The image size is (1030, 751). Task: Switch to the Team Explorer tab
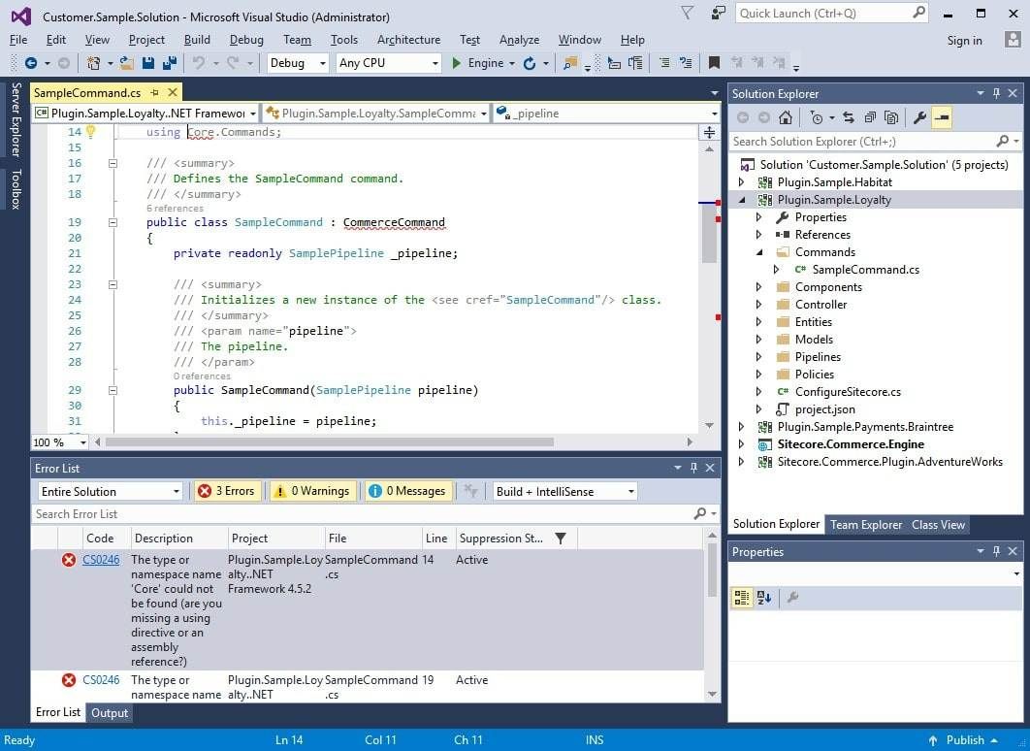pyautogui.click(x=866, y=524)
